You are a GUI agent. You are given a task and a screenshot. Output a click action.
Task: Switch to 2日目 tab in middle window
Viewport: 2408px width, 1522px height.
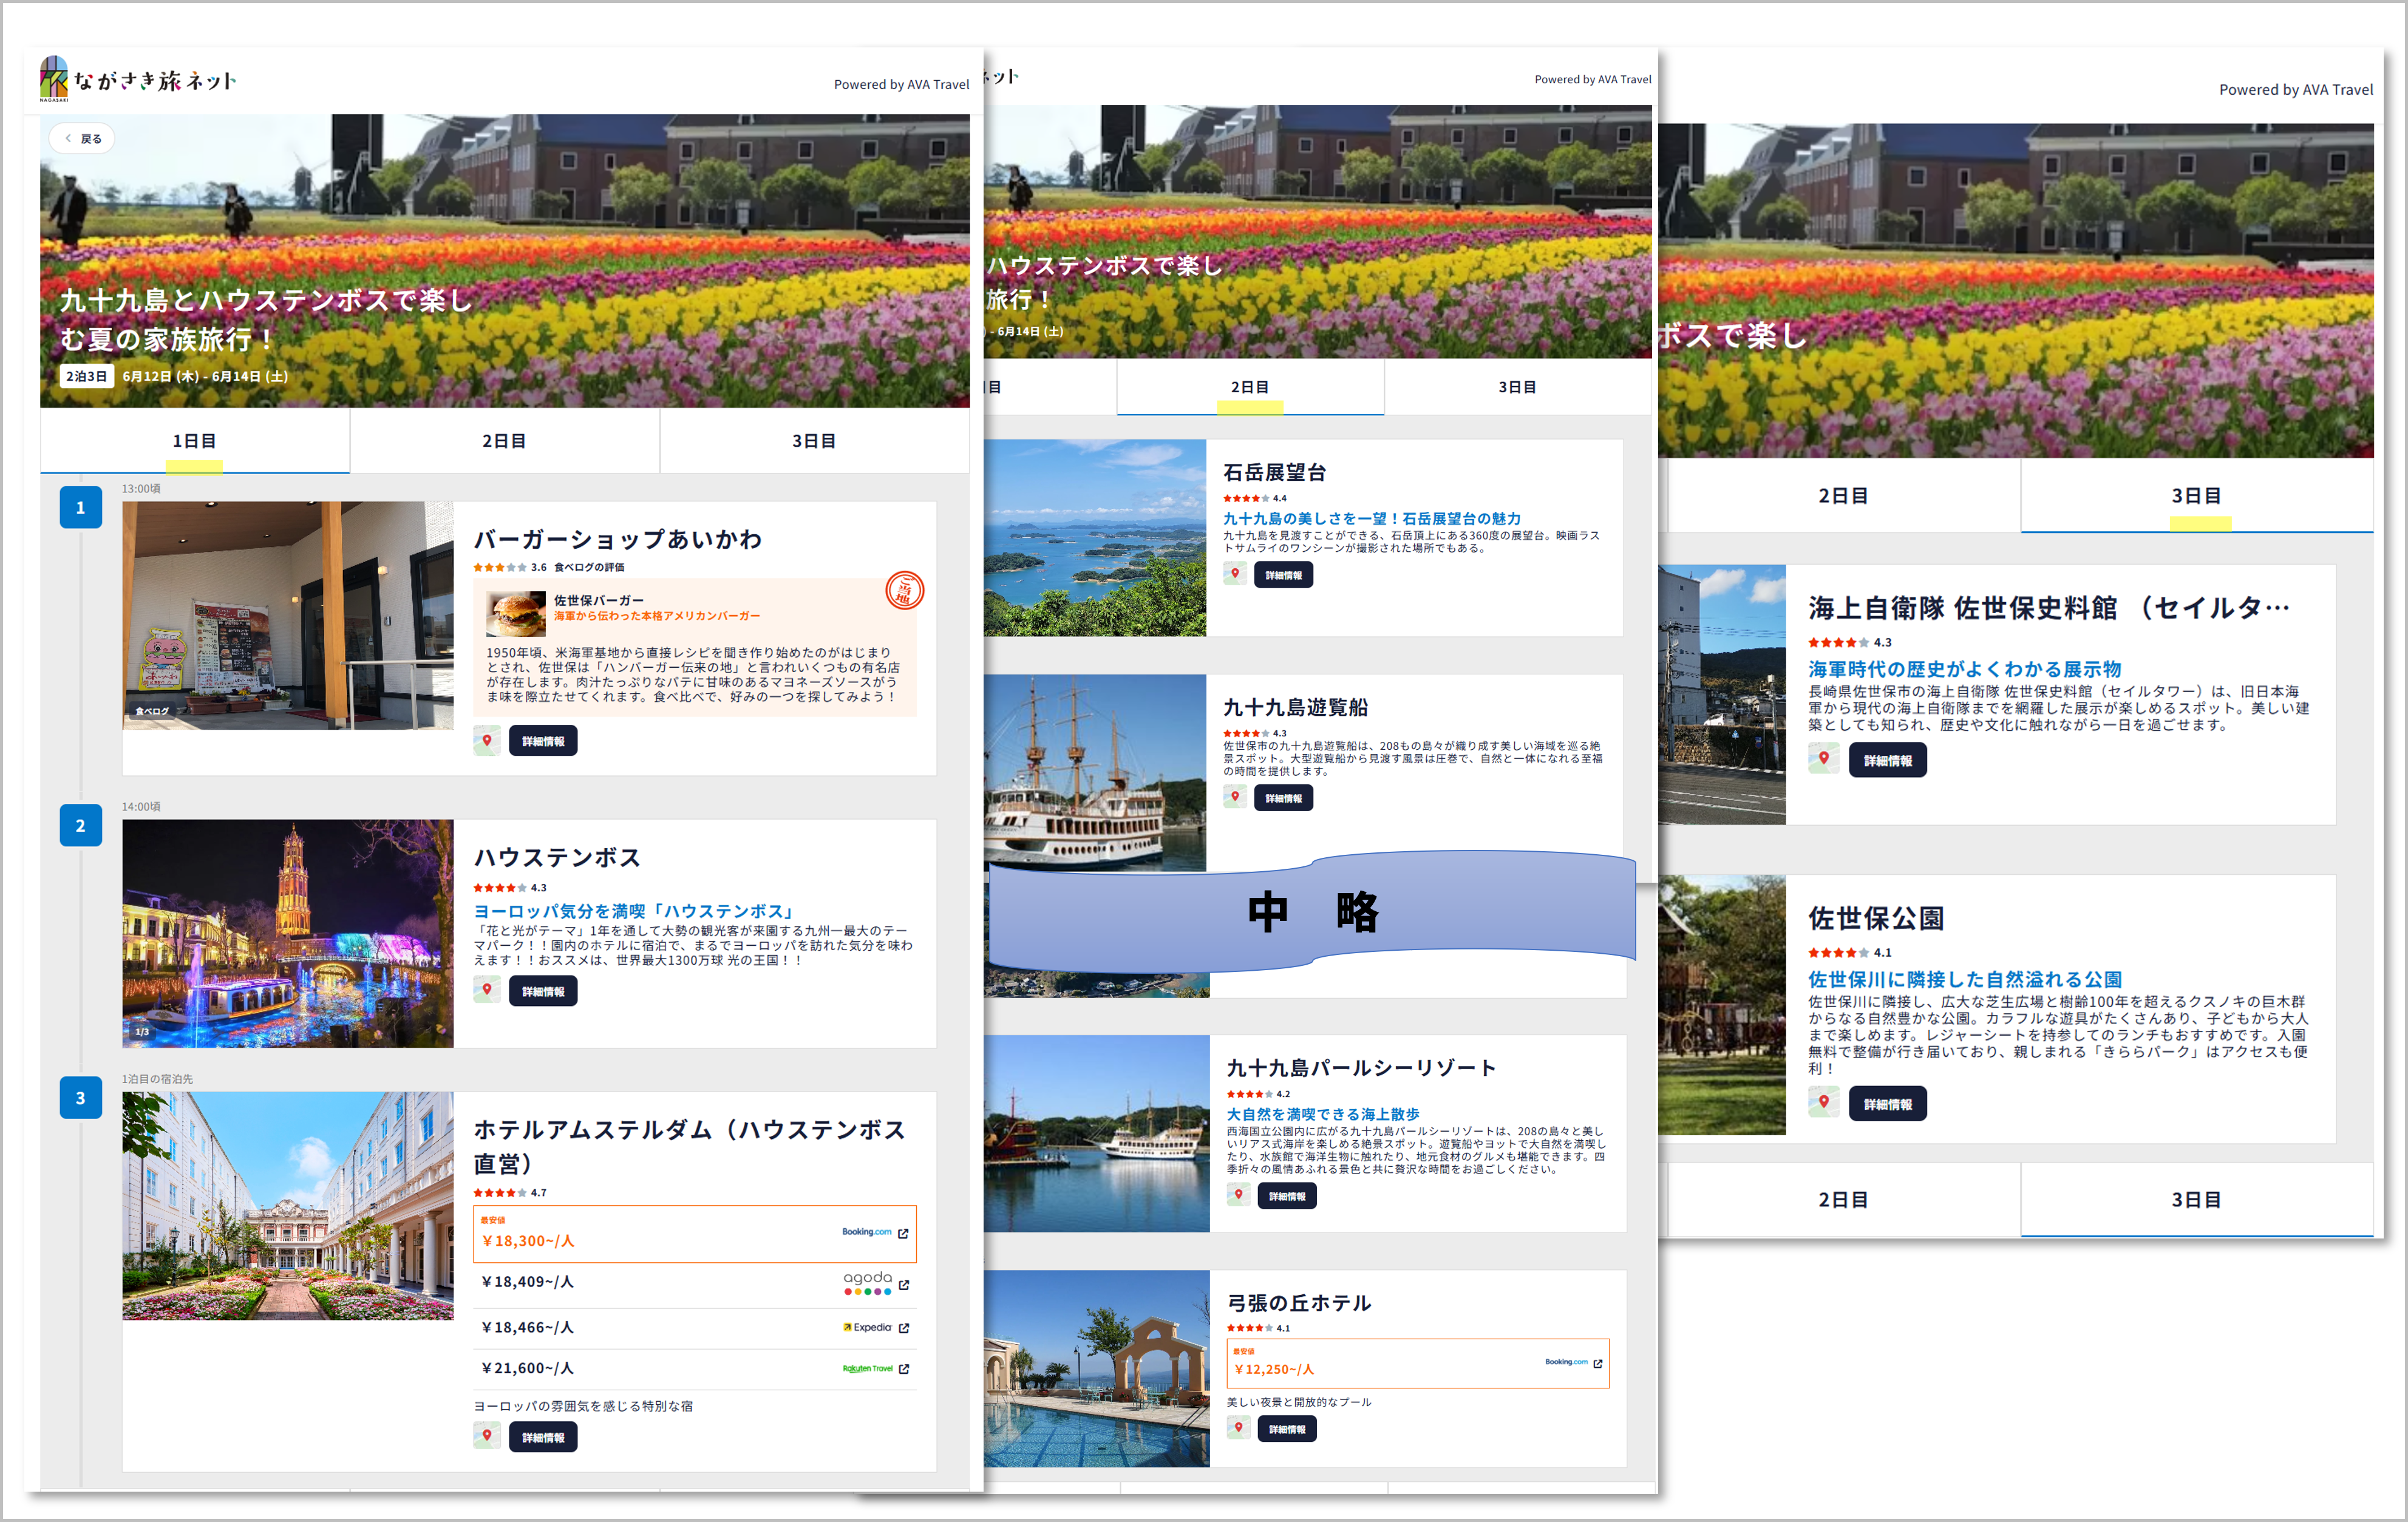1250,387
